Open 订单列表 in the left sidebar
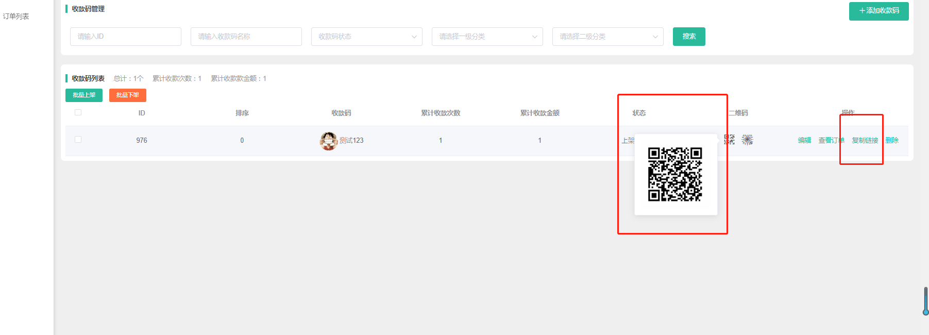 tap(16, 16)
